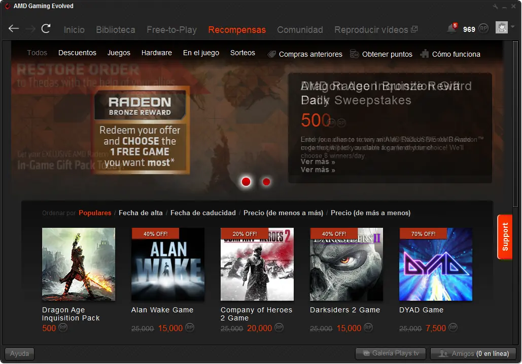The image size is (522, 364).
Task: Switch to the Free-to-Play tab
Action: coord(172,30)
